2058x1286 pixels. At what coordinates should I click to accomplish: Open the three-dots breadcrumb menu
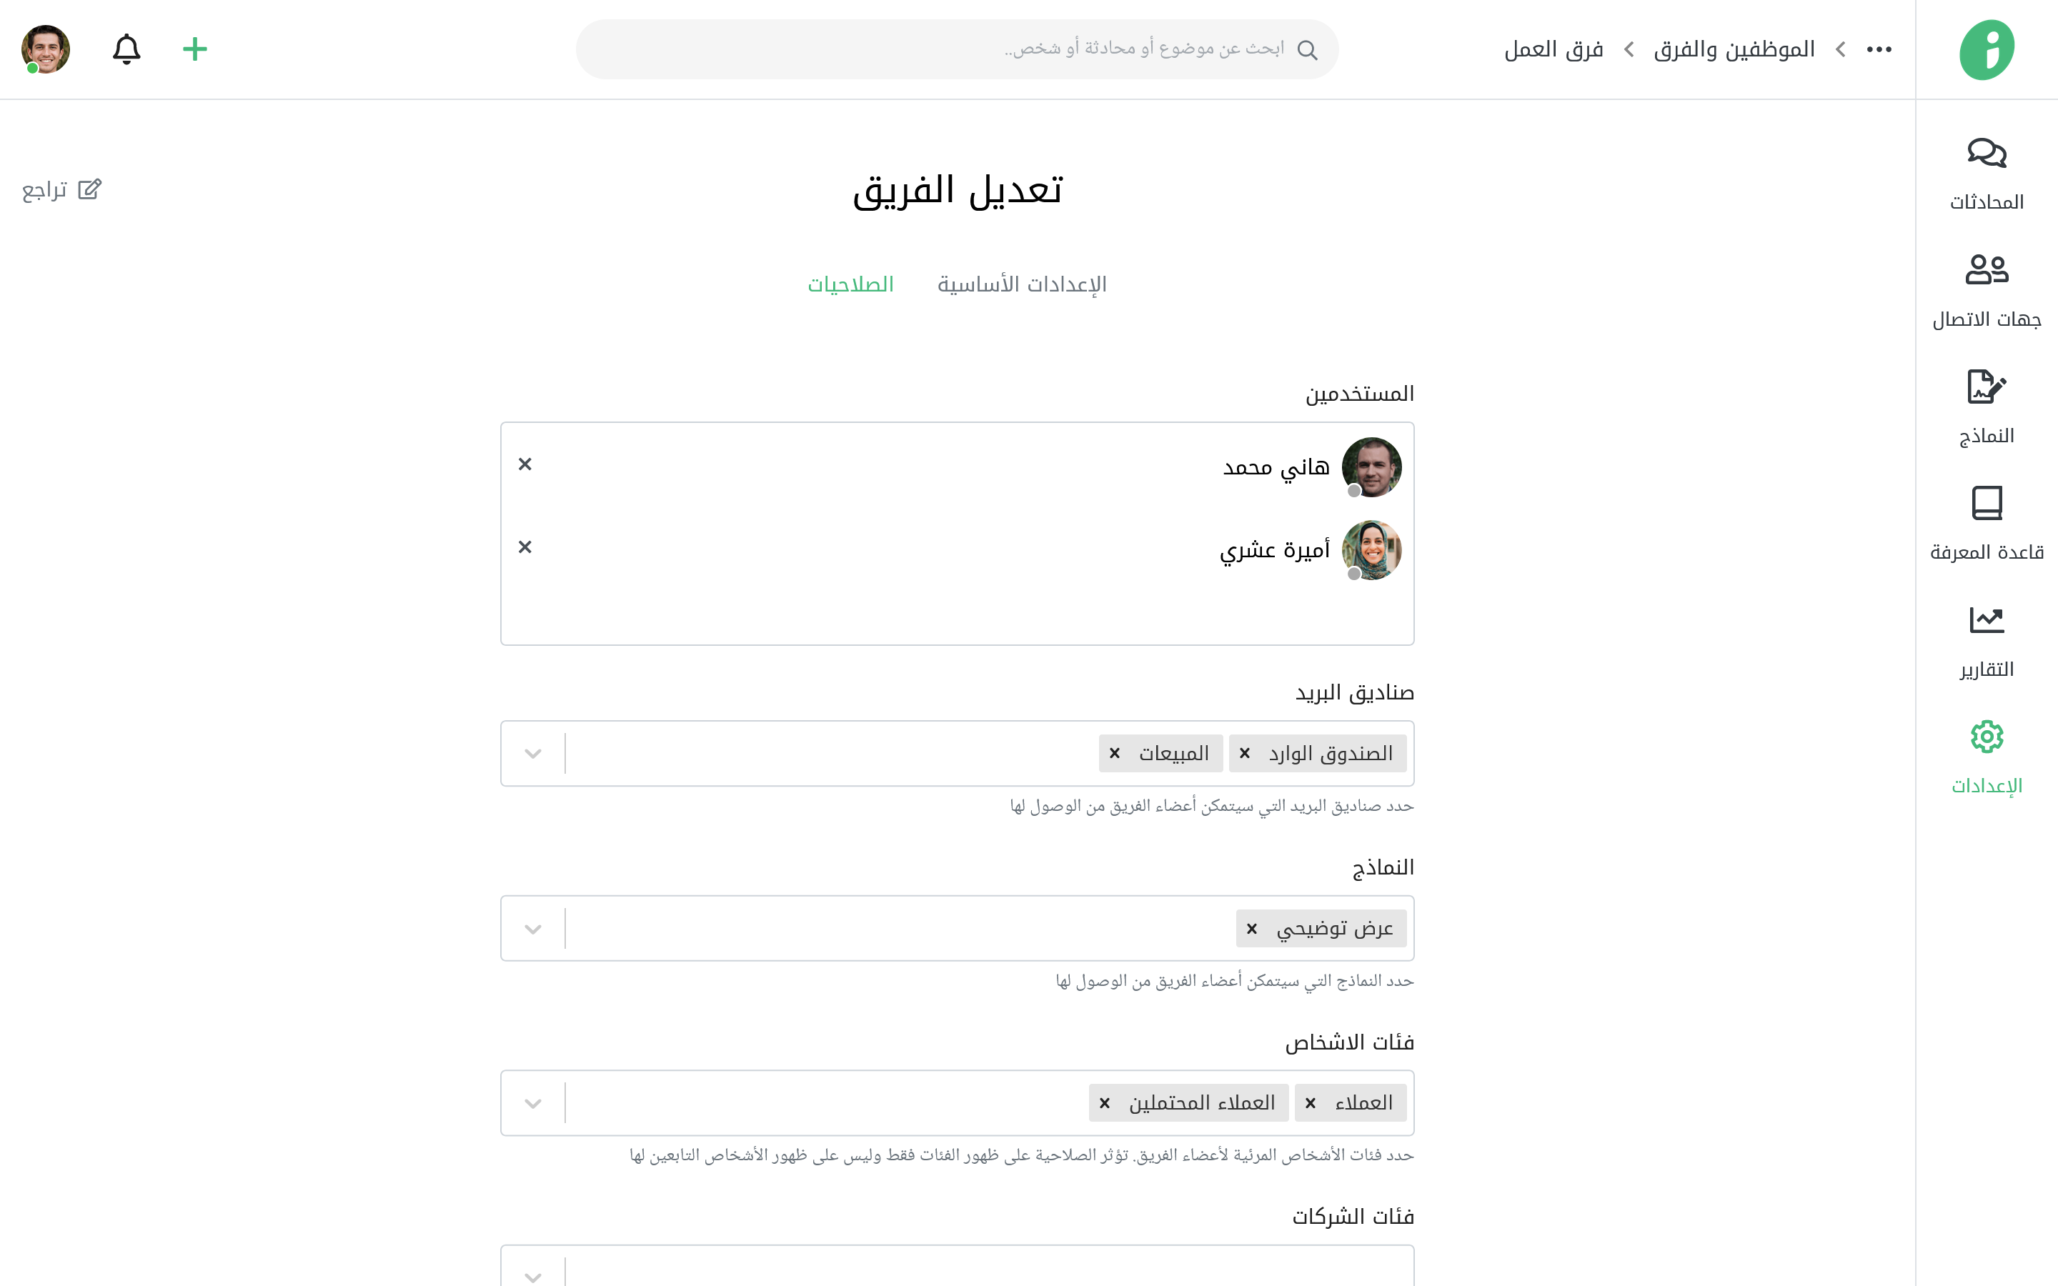1879,49
